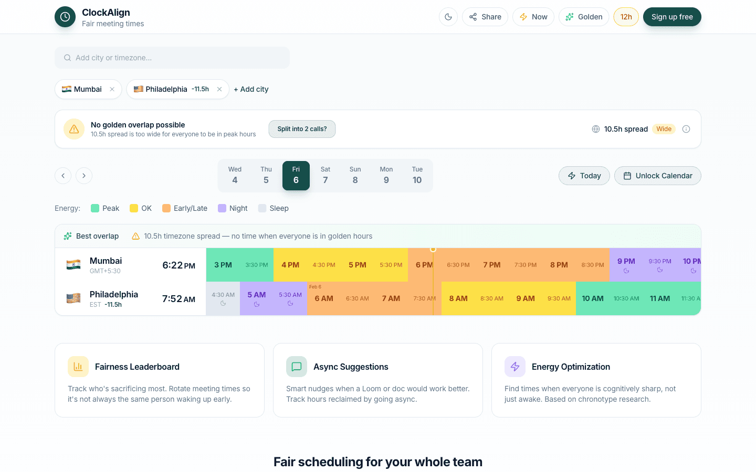This screenshot has height=472, width=756.
Task: Click the Split into 2 calls? button
Action: [x=302, y=128]
